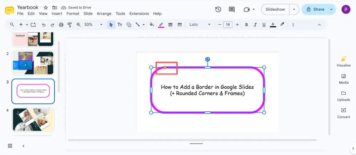Redo the last action
The height and width of the screenshot is (155, 356).
tap(52, 25)
